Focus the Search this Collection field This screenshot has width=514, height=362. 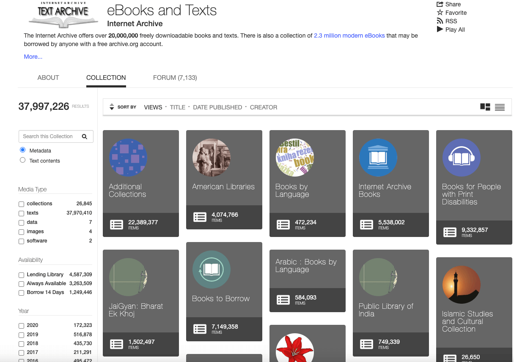coord(56,136)
